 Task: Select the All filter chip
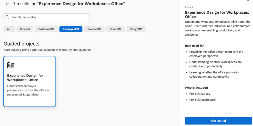click(9, 29)
